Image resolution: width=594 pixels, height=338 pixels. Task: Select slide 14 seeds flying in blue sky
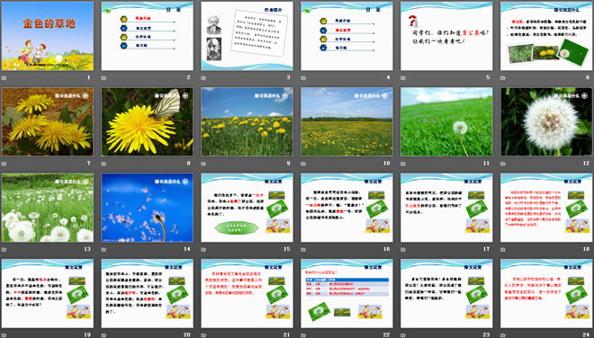coord(147,208)
